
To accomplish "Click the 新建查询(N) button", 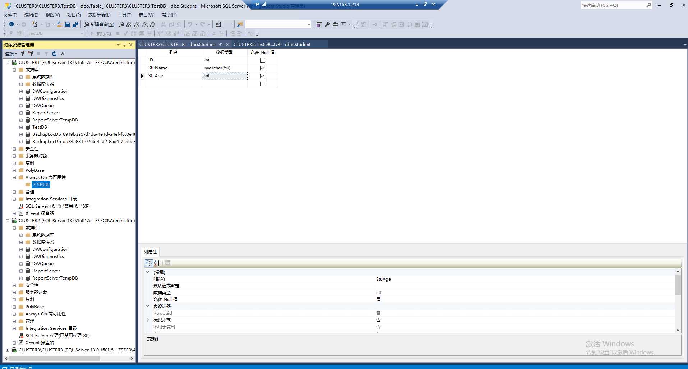I will pyautogui.click(x=99, y=24).
